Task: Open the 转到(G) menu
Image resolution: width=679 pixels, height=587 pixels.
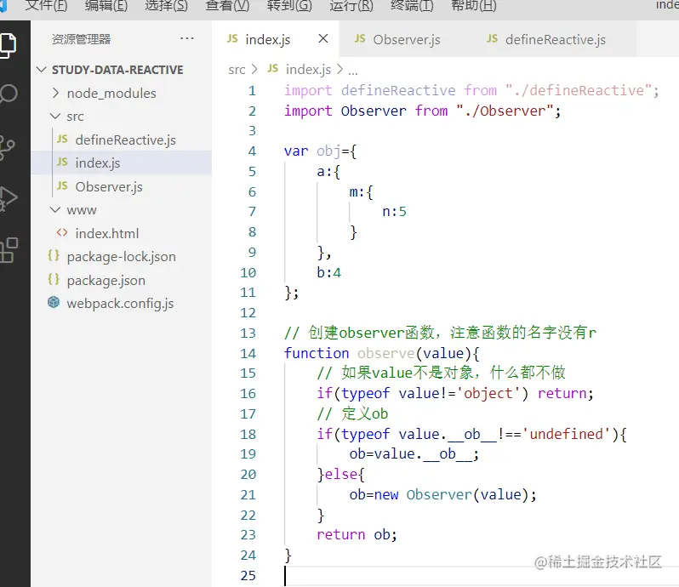Action: pyautogui.click(x=289, y=6)
